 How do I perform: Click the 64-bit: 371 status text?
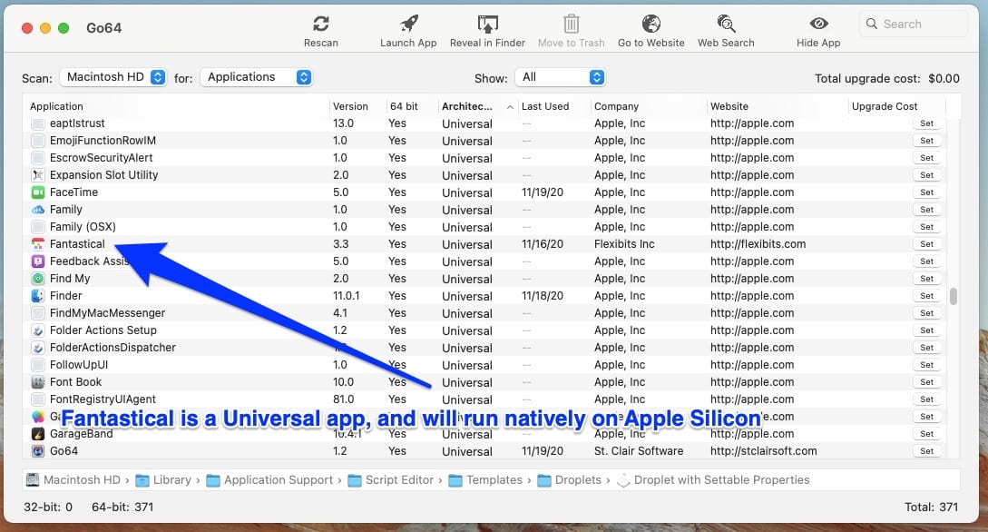[122, 507]
